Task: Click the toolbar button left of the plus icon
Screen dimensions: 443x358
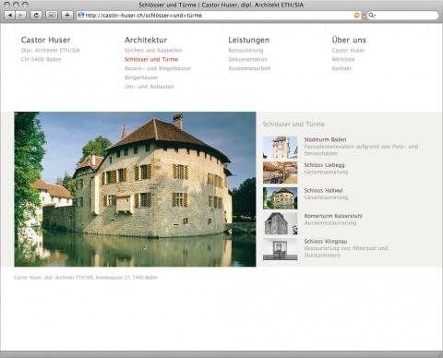Action: click(x=52, y=15)
